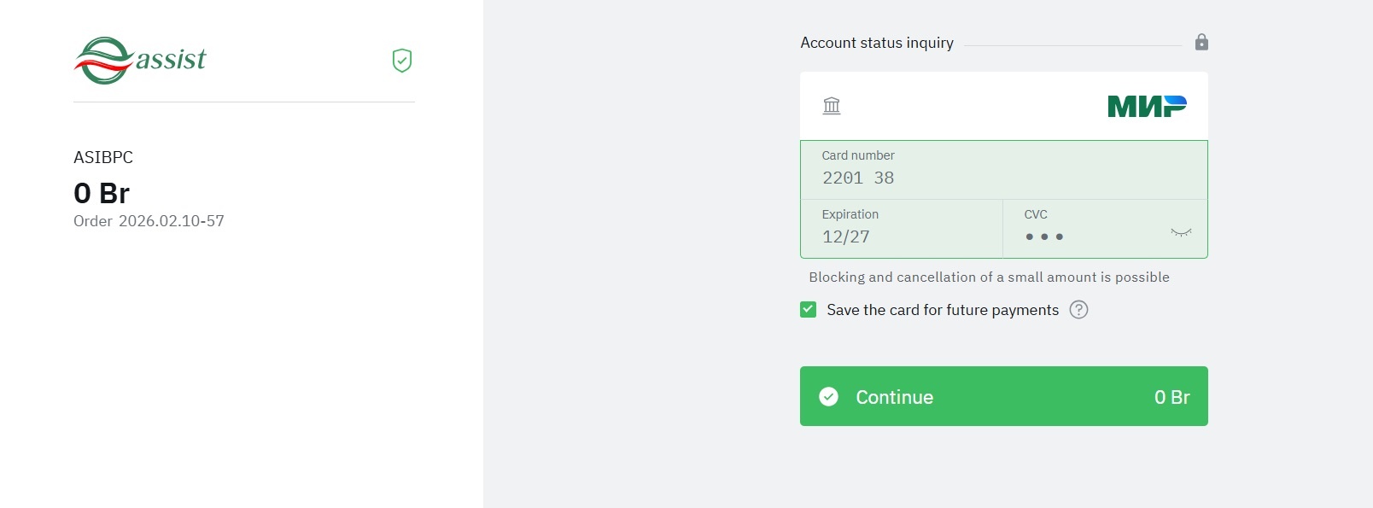The image size is (1373, 508).
Task: Click the 'Save the card for future payments' label
Action: [x=942, y=310]
